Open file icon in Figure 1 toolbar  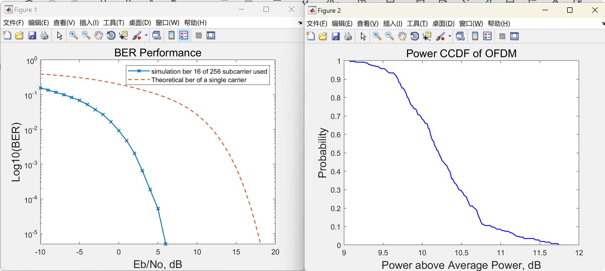pos(19,36)
